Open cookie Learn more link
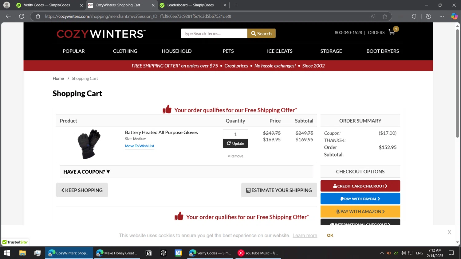The image size is (461, 259). click(305, 235)
